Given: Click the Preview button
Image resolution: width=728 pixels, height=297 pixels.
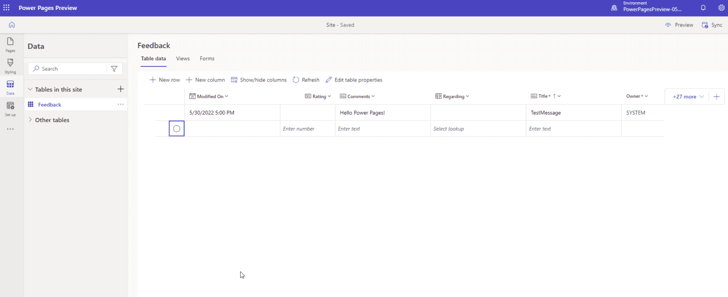Looking at the screenshot, I should [679, 25].
